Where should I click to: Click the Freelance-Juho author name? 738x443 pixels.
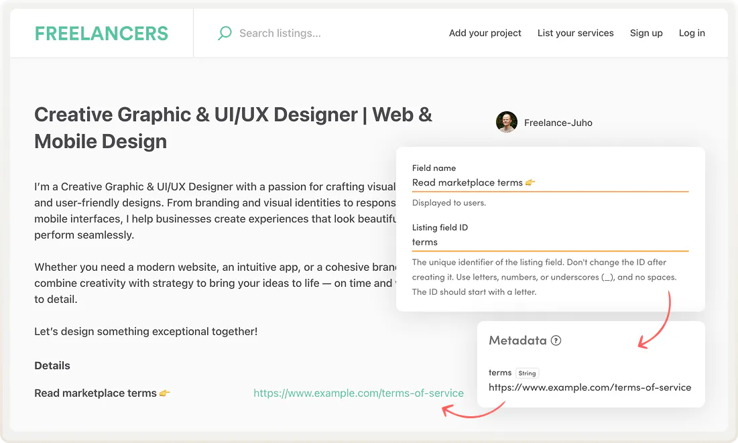pos(558,123)
